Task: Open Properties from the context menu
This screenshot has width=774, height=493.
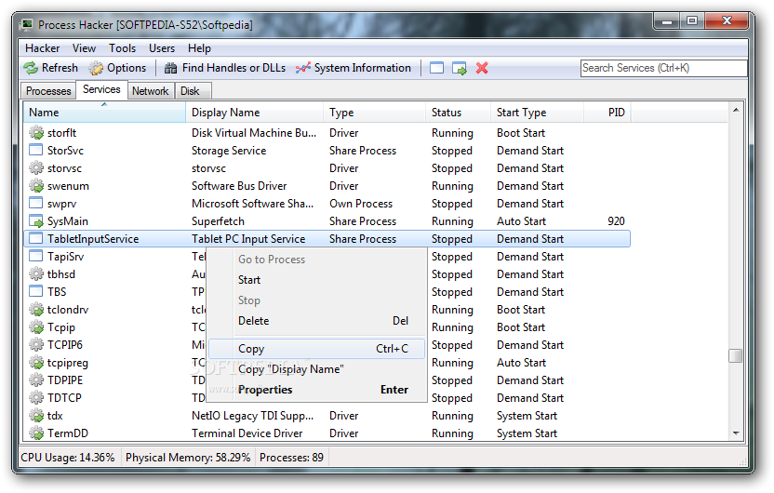Action: point(316,390)
